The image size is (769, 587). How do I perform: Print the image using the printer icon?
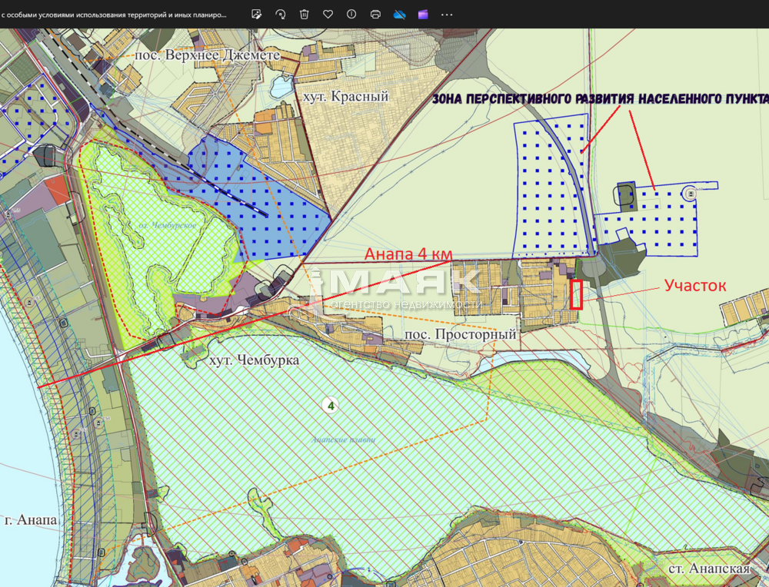tap(375, 14)
